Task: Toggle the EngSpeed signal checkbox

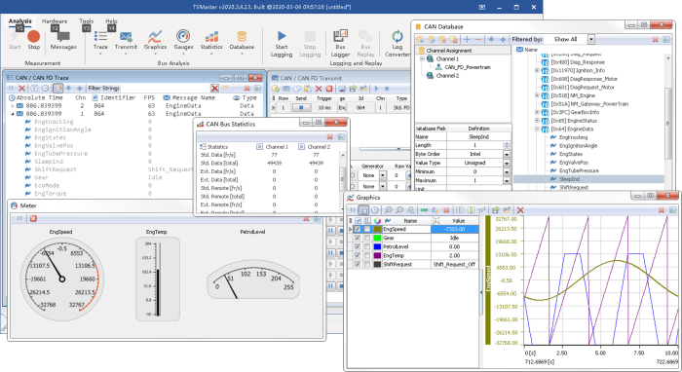Action: pyautogui.click(x=358, y=229)
